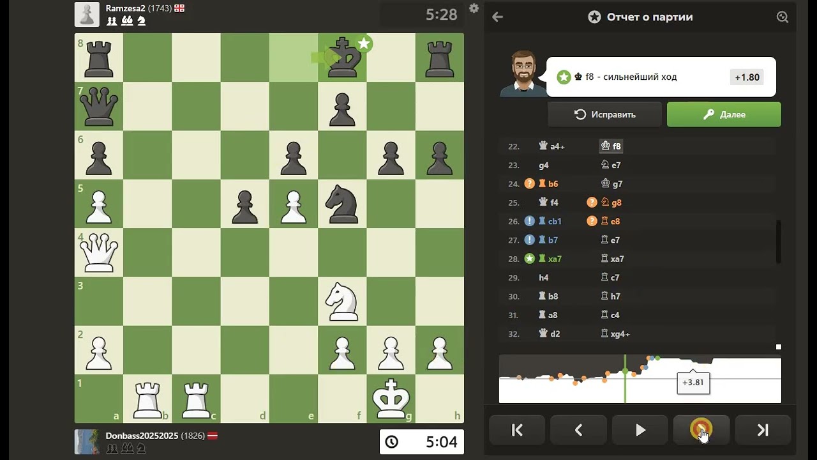Select the black rook on a8
Screen dimensions: 817x460
99,57
